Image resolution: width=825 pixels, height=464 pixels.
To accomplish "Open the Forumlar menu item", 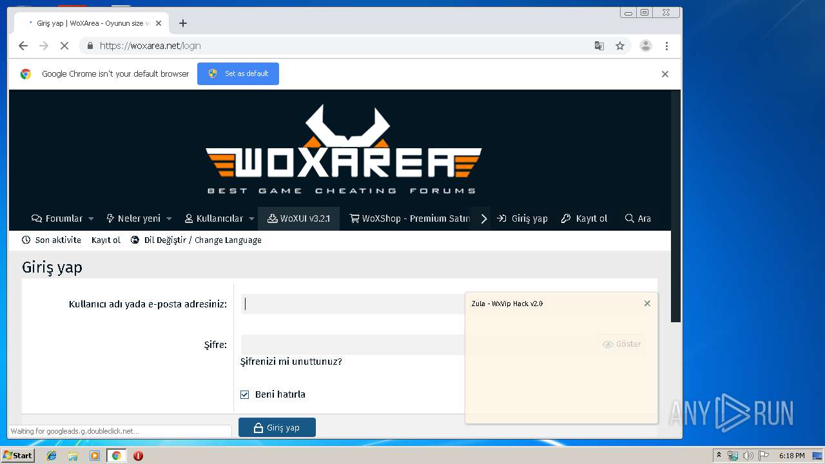I will pos(57,218).
